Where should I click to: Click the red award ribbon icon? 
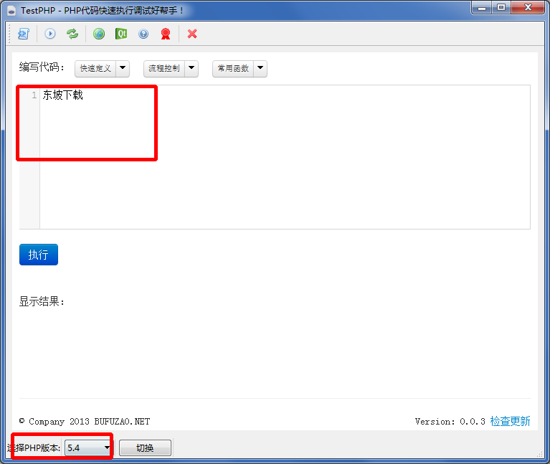coord(166,34)
